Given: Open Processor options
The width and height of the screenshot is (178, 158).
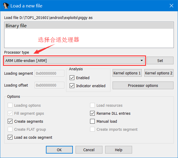Looking at the screenshot, I should click(x=143, y=85).
